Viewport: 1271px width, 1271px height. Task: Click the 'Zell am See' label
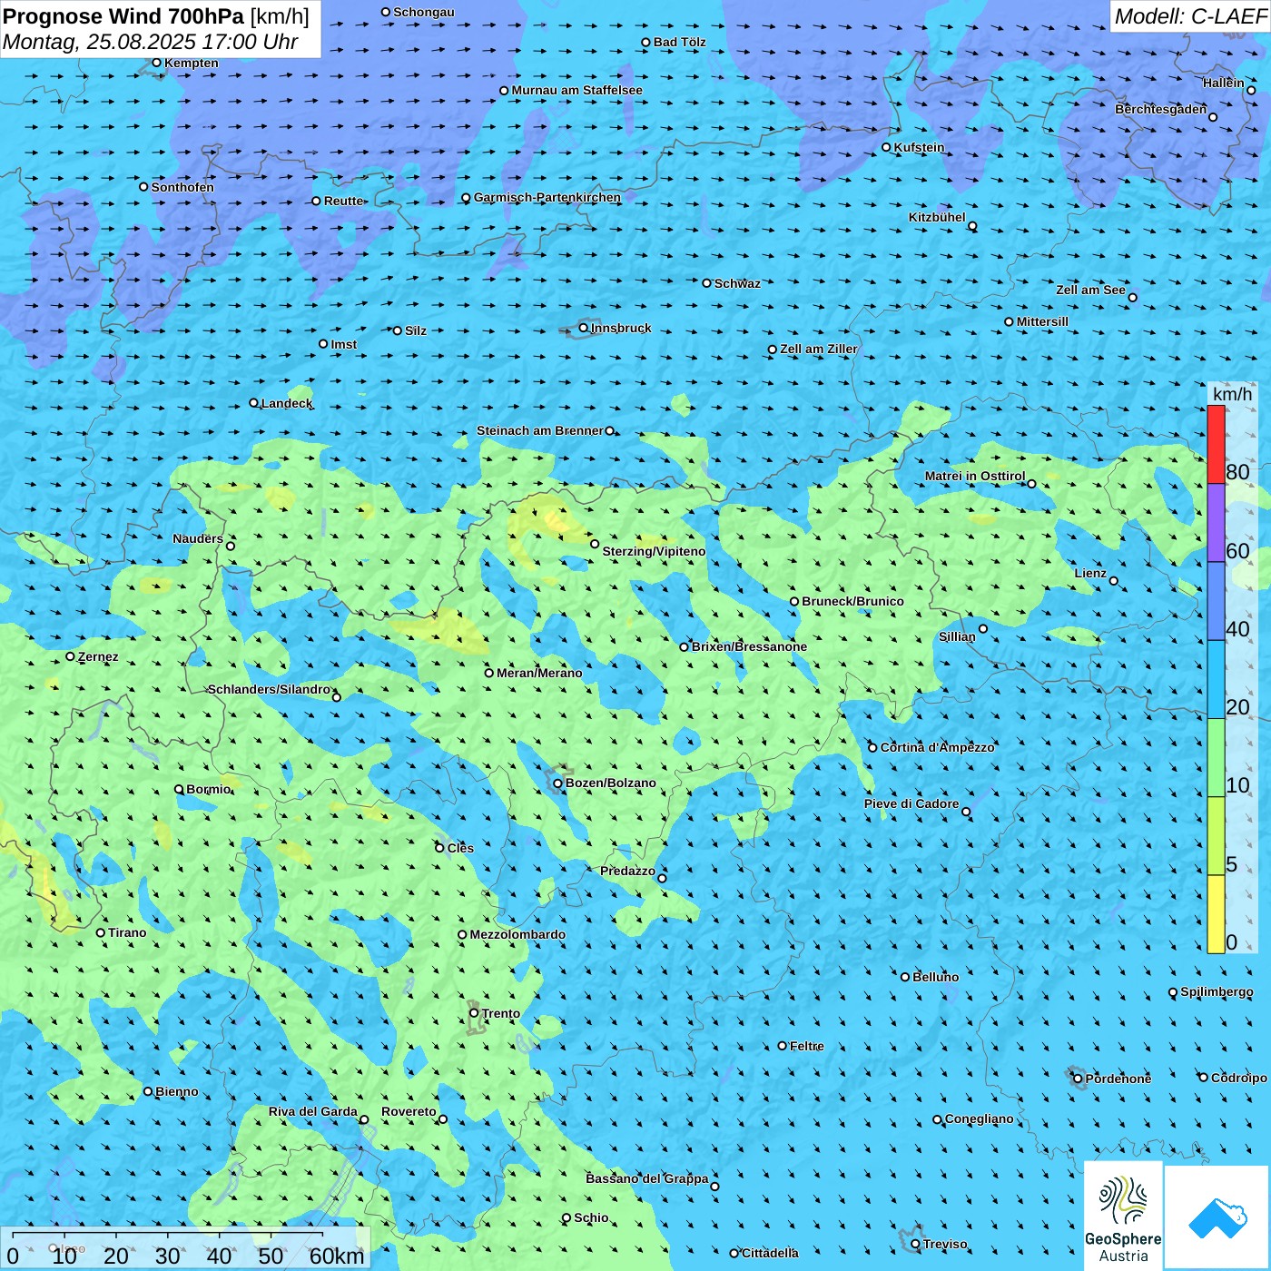click(1090, 290)
